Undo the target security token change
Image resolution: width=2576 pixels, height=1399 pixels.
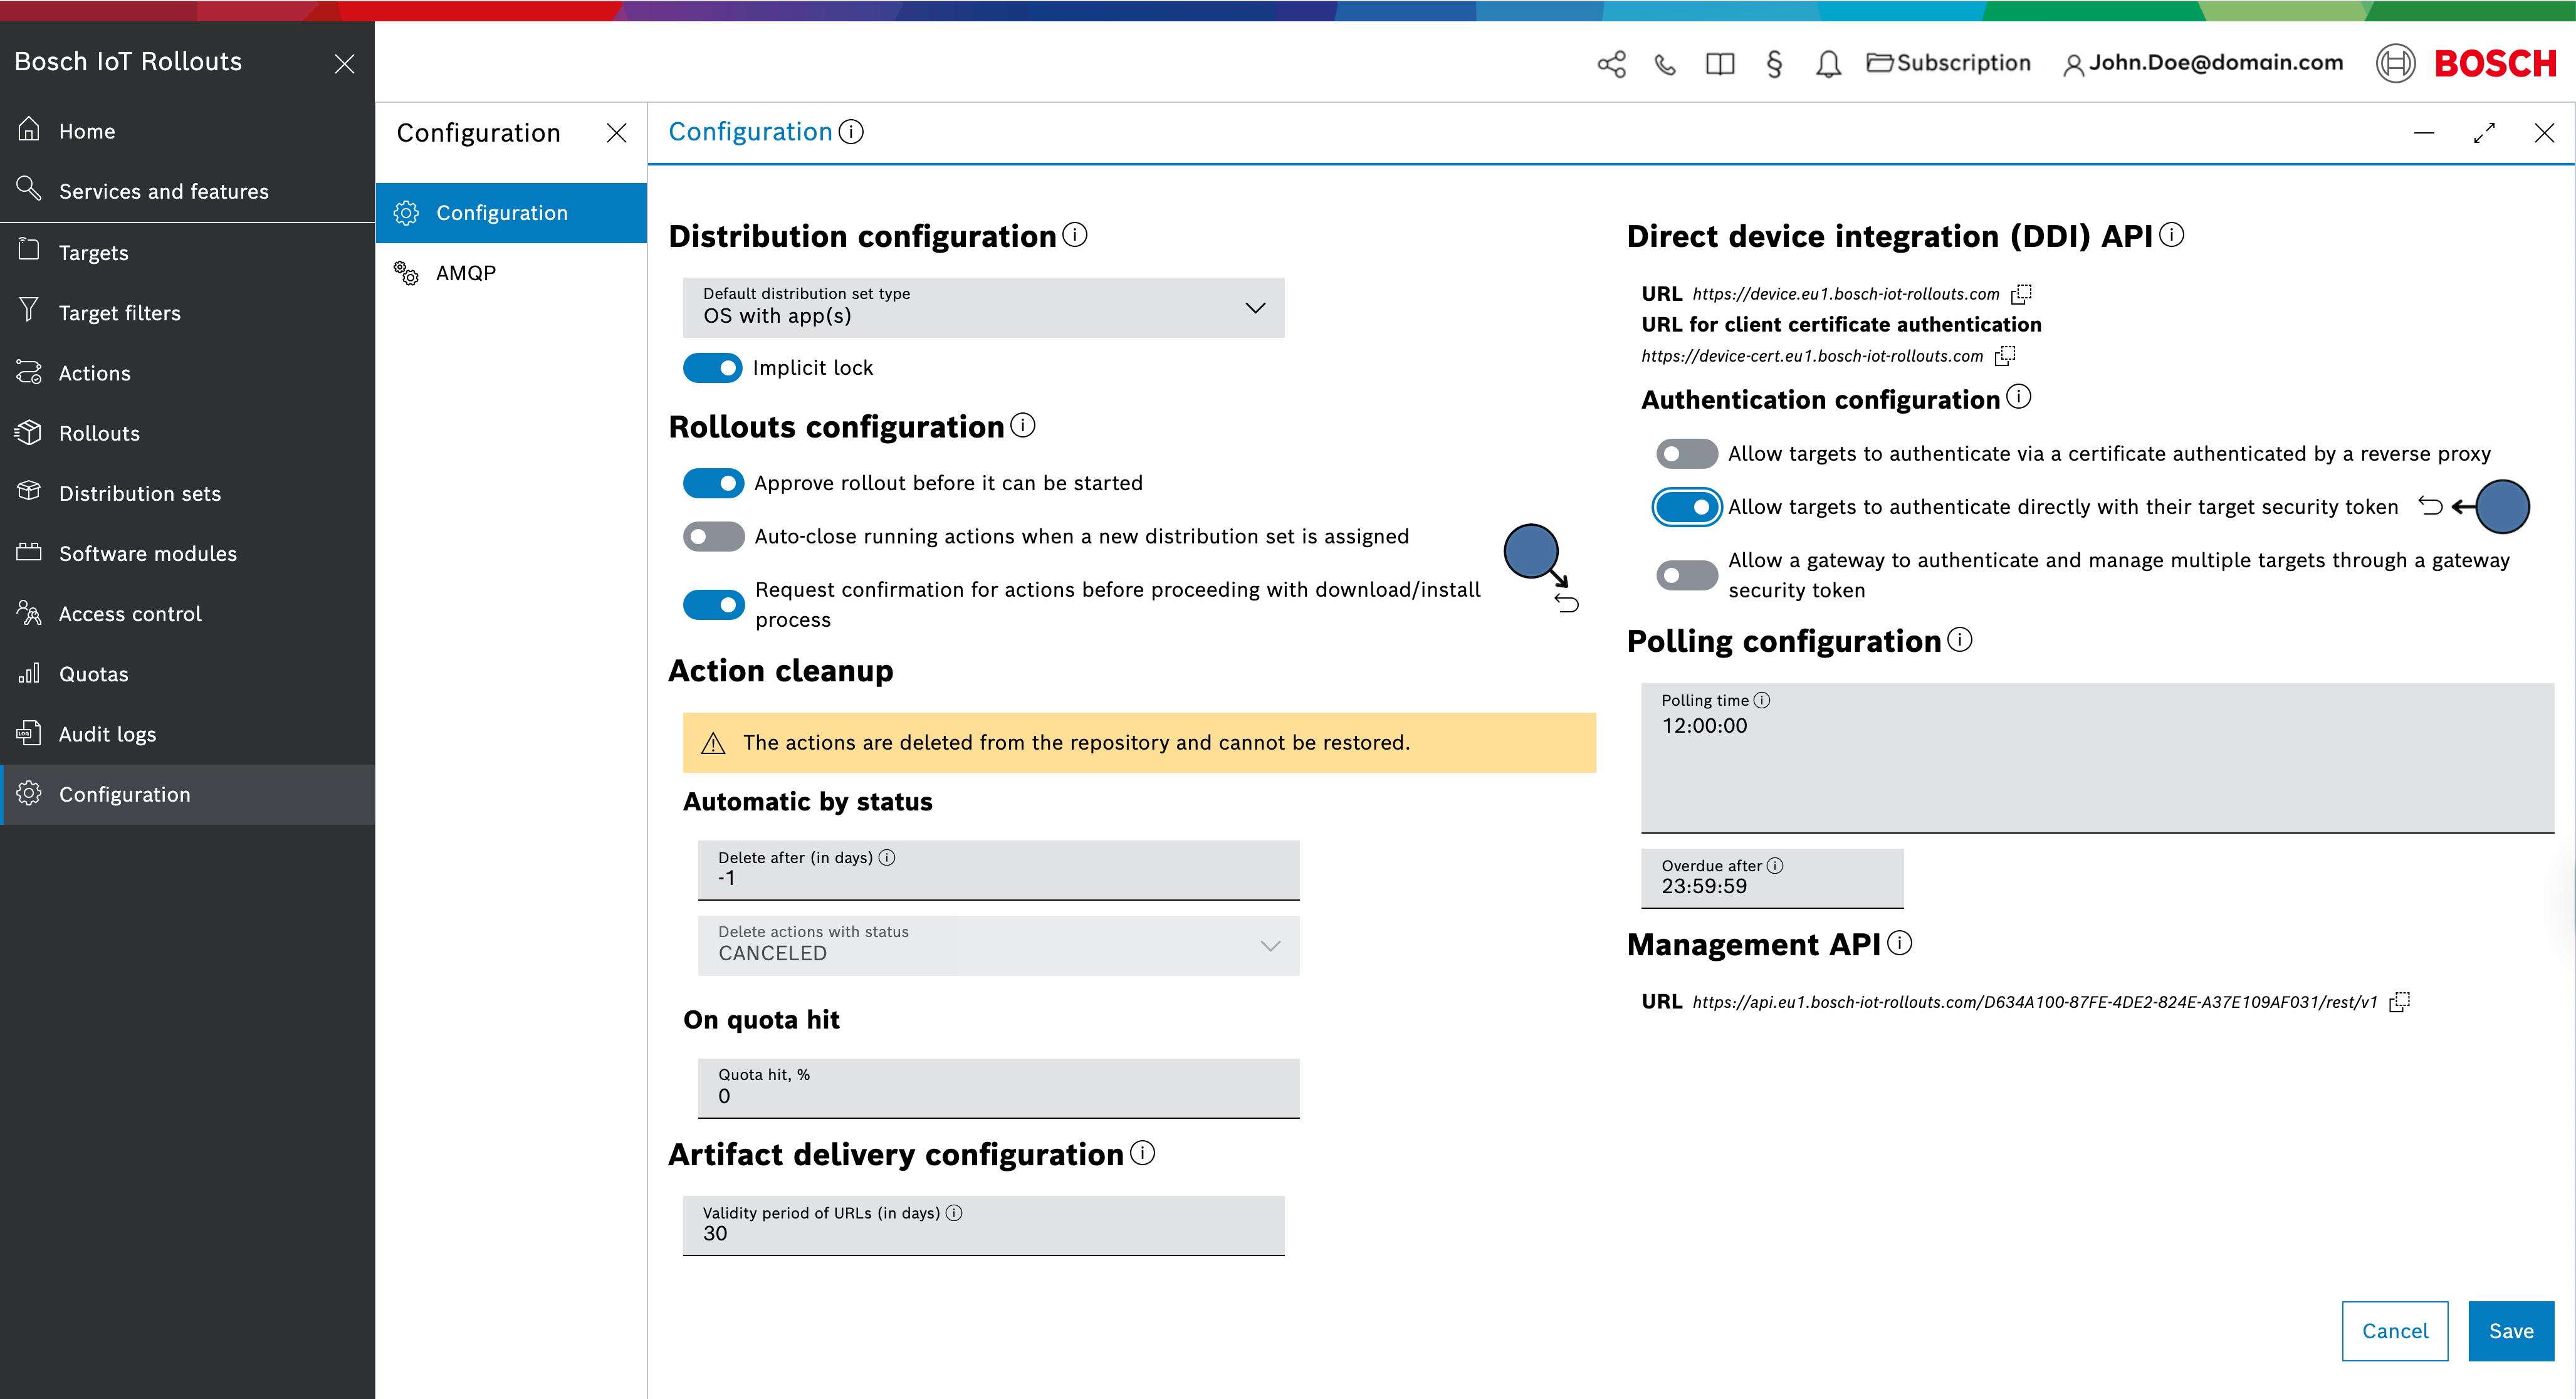pyautogui.click(x=2430, y=506)
